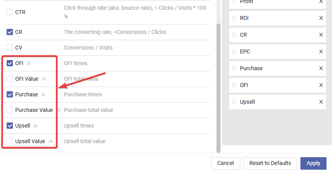This screenshot has width=332, height=172.
Task: Uncheck the Upsell checkbox
Action: [x=10, y=126]
